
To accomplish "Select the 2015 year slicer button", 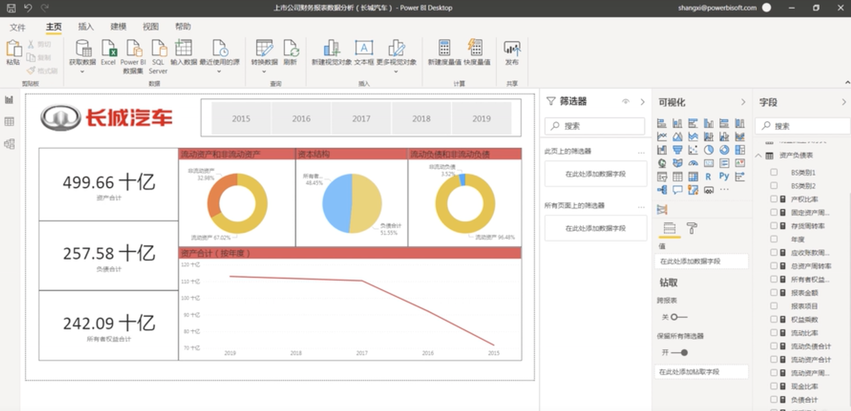I will click(x=241, y=118).
